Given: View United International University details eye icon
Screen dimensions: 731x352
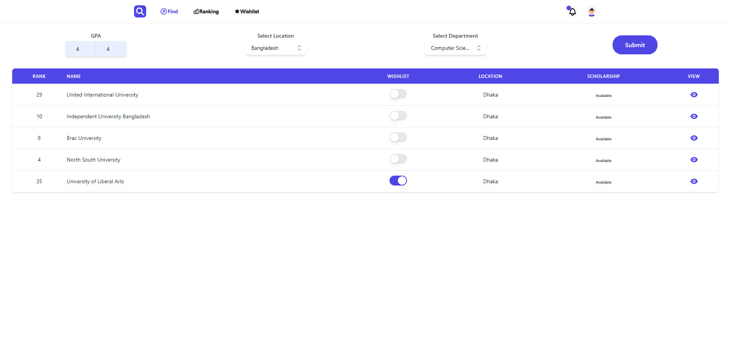Looking at the screenshot, I should point(694,95).
